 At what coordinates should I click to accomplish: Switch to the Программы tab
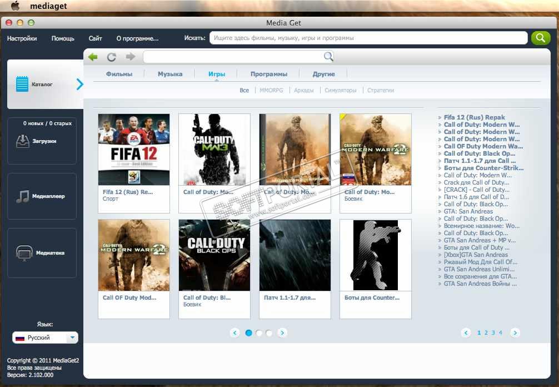(x=269, y=74)
